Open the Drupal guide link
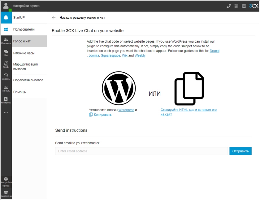The width and height of the screenshot is (260, 200). [214, 51]
